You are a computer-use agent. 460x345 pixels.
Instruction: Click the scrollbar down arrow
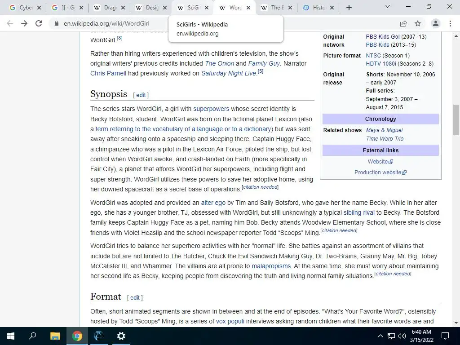[x=456, y=323]
